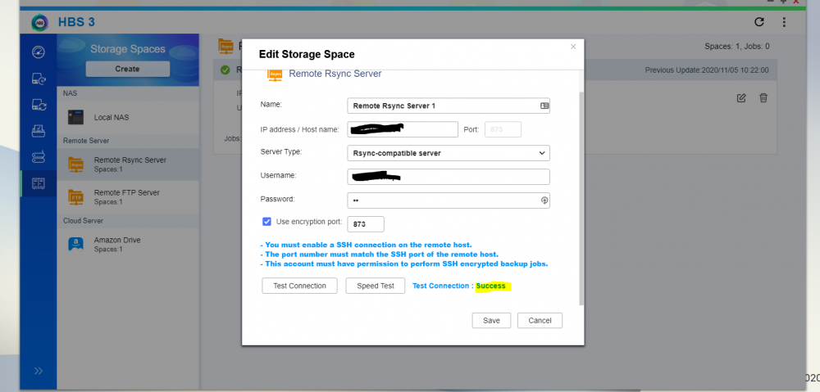Close the Edit Storage Space dialog
This screenshot has height=392, width=820.
point(573,47)
